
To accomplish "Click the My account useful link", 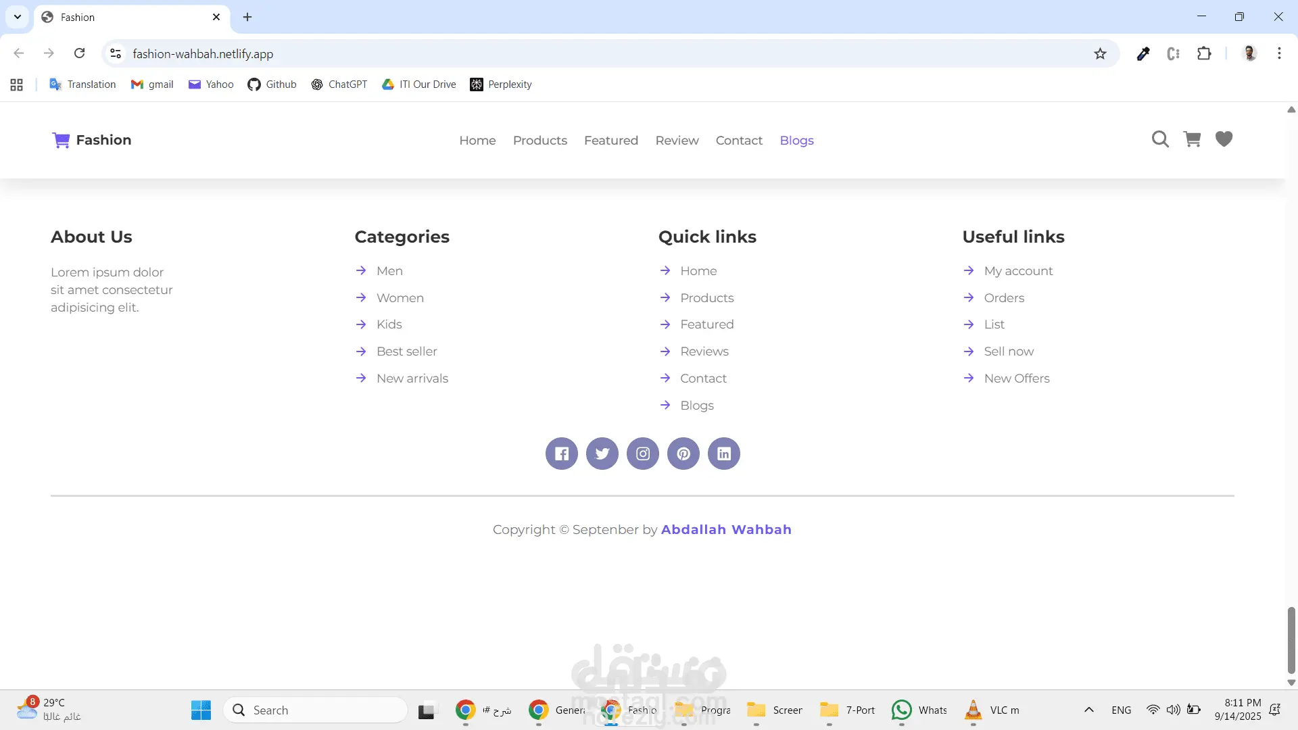I will tap(1018, 271).
